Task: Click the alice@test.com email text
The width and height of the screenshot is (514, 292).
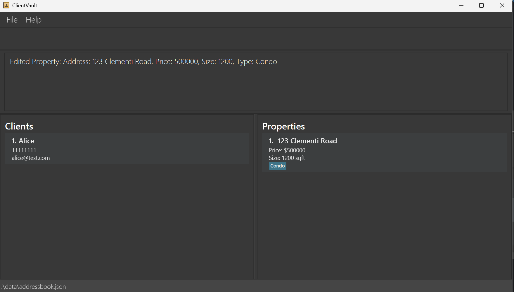Action: 31,158
